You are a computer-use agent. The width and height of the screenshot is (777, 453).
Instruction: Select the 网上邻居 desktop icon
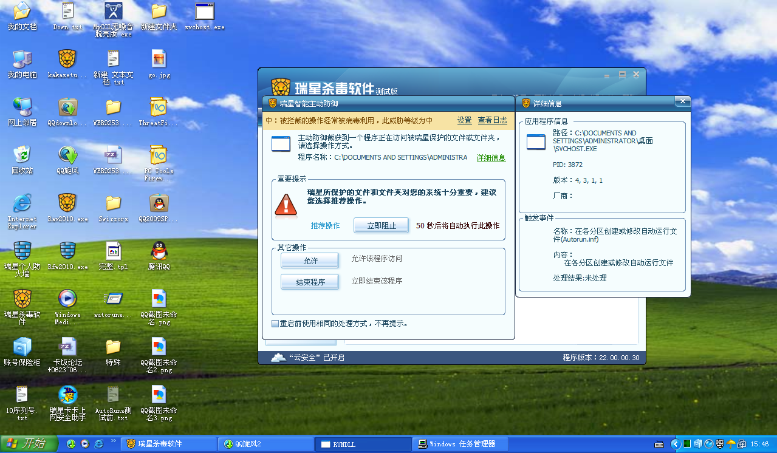(22, 112)
